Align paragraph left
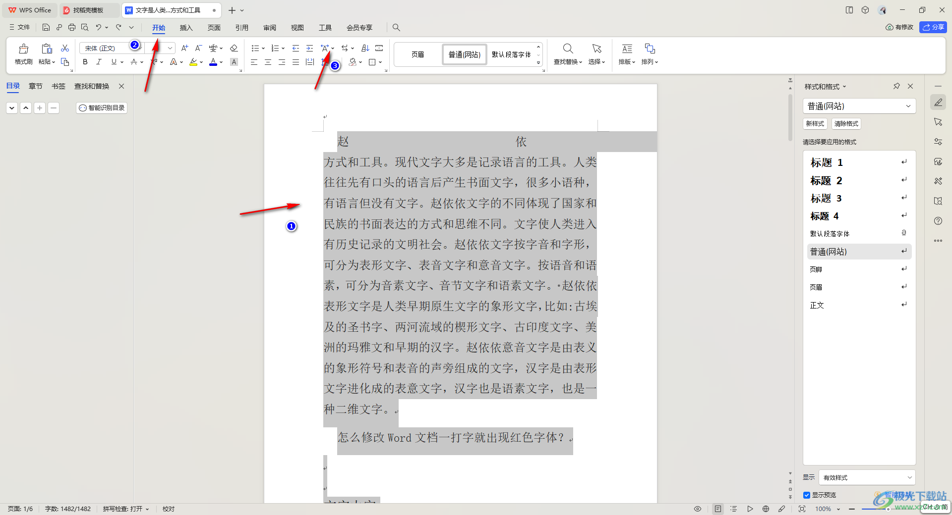This screenshot has height=515, width=952. pos(254,62)
